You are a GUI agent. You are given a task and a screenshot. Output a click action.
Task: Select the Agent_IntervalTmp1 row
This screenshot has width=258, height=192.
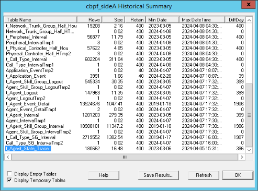coord(125,121)
